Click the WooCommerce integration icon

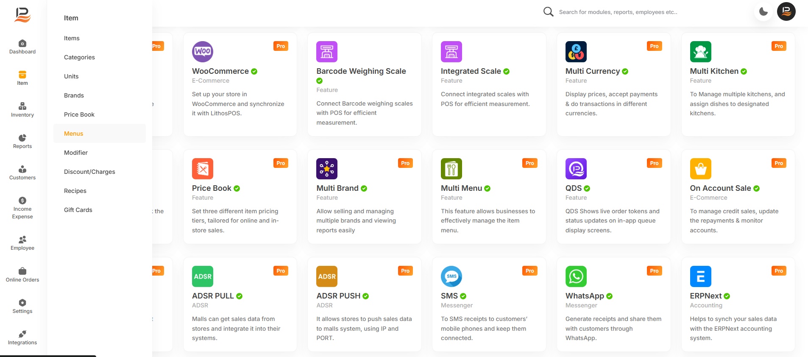(203, 52)
